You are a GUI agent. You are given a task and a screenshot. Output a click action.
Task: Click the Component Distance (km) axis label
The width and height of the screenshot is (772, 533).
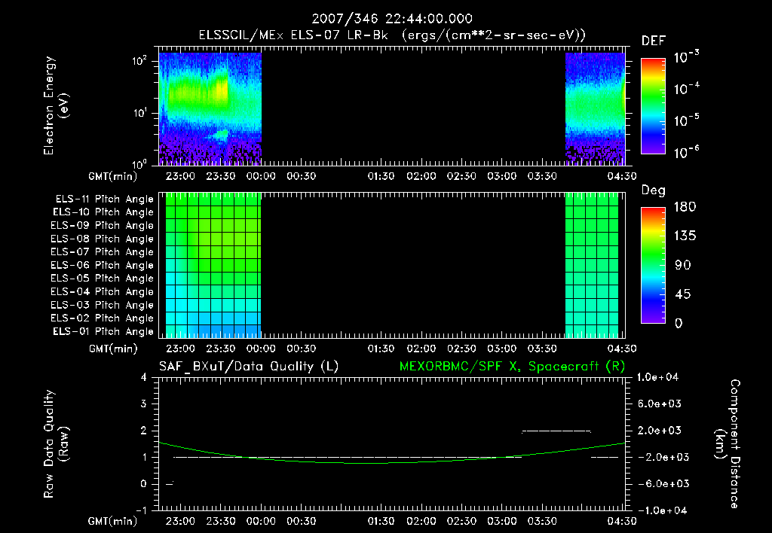(x=728, y=444)
